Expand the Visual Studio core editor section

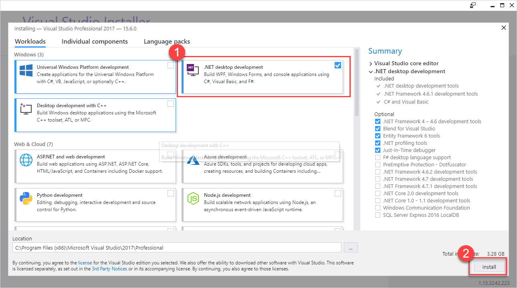point(370,63)
